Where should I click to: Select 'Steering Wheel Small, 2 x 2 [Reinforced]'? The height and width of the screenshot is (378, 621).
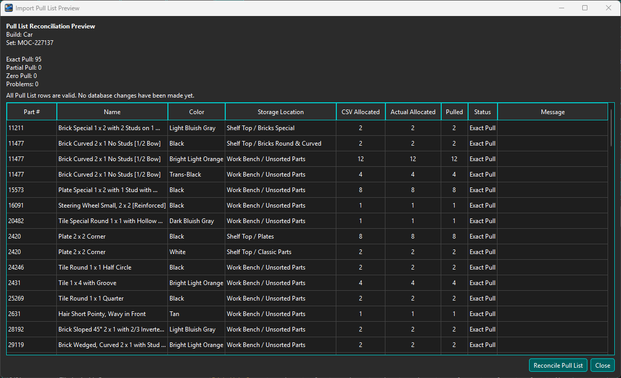[112, 206]
